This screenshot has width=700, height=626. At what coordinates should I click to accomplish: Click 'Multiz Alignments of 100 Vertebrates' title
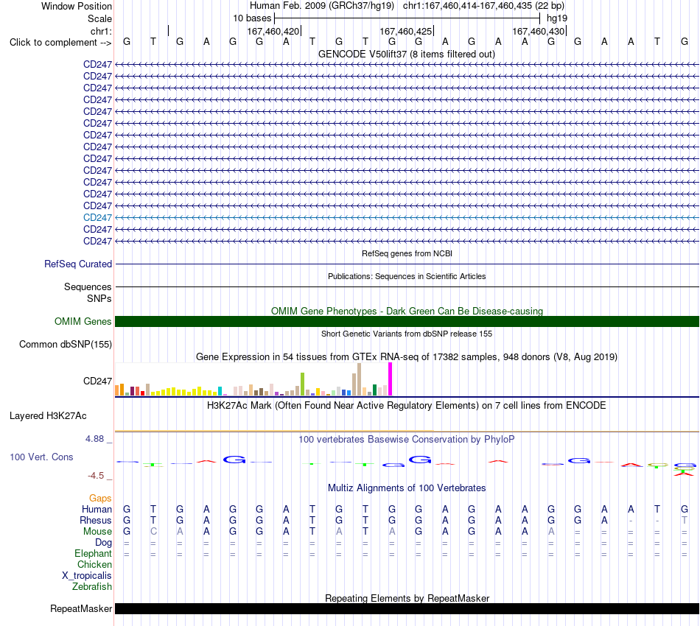[407, 488]
